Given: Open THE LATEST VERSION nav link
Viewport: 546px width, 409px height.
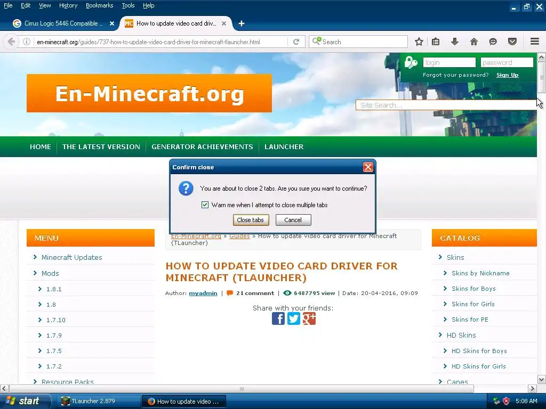Looking at the screenshot, I should [x=101, y=147].
